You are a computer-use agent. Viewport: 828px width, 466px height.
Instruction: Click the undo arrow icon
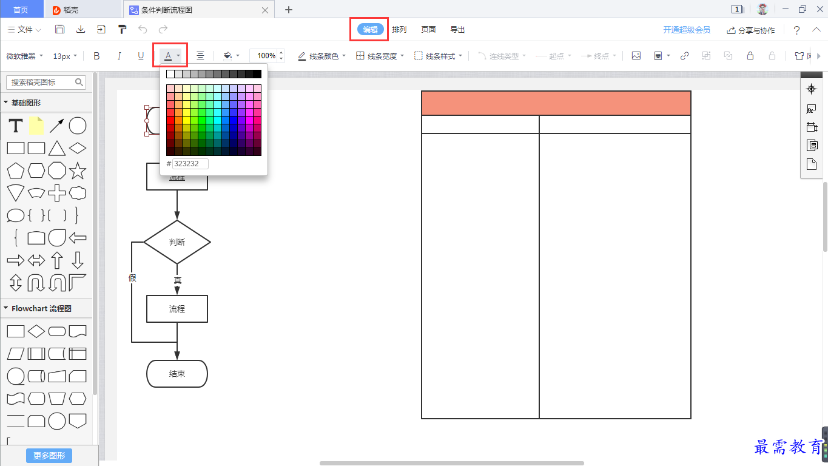(143, 29)
